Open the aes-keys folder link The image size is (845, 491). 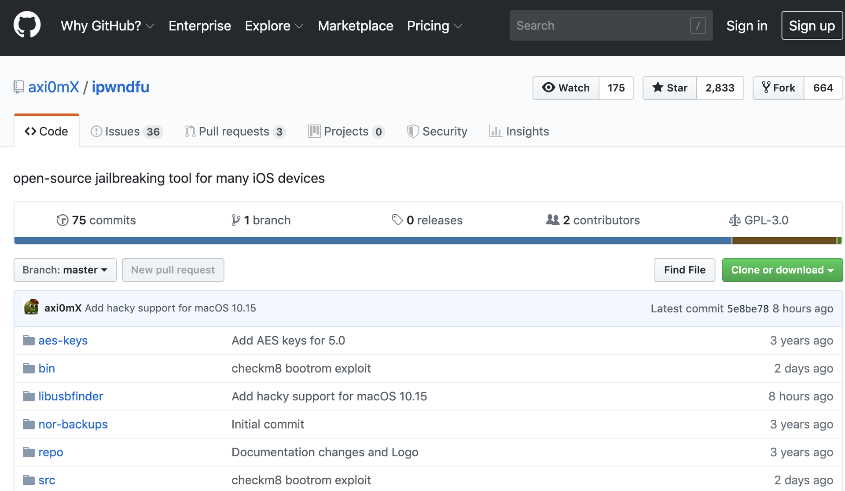pyautogui.click(x=63, y=341)
